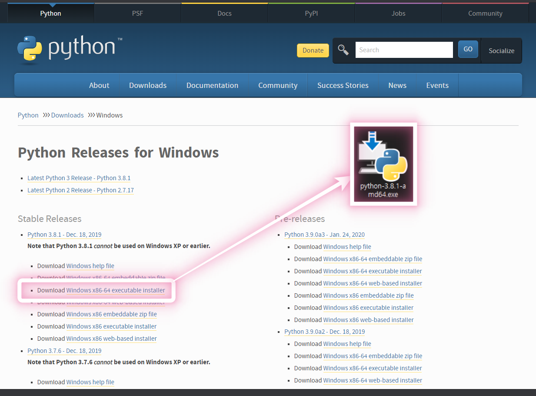Open the Community top tab
This screenshot has width=536, height=396.
click(486, 13)
